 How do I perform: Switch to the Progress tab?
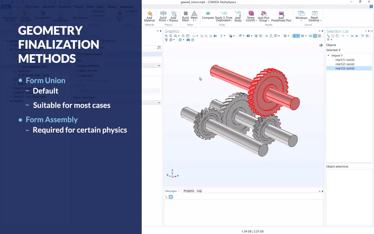click(x=189, y=191)
